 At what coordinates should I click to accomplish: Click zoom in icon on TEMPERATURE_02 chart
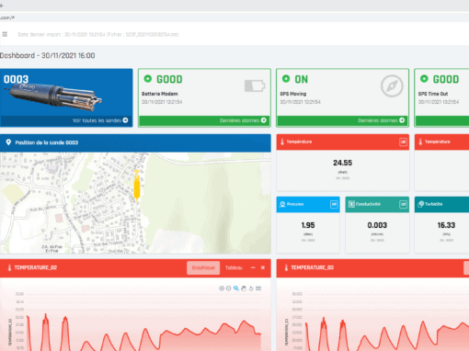tap(222, 289)
